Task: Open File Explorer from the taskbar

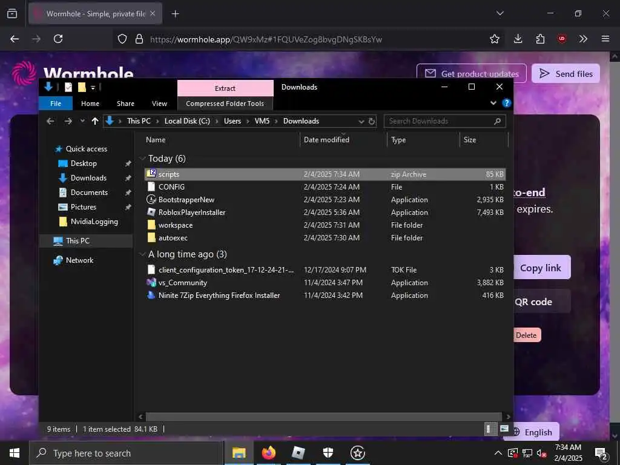Action: pos(239,453)
